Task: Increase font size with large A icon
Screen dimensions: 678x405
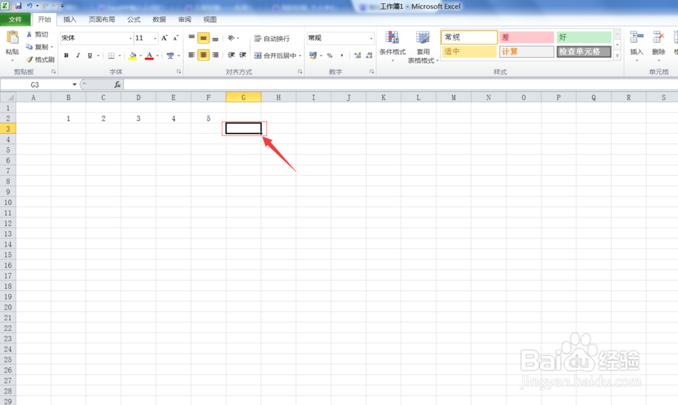Action: tap(164, 38)
